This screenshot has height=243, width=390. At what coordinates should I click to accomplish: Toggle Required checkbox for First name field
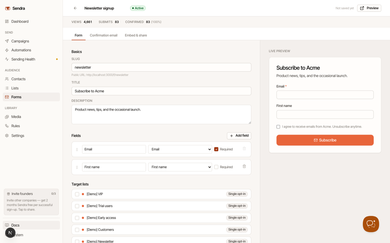[x=216, y=167]
